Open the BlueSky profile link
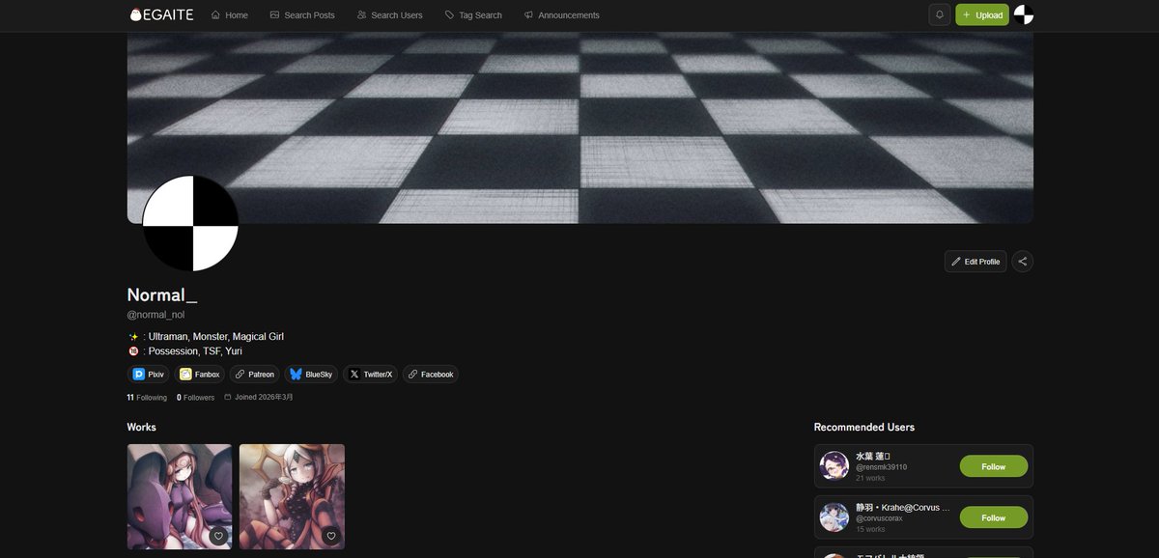The width and height of the screenshot is (1159, 558). click(x=311, y=375)
